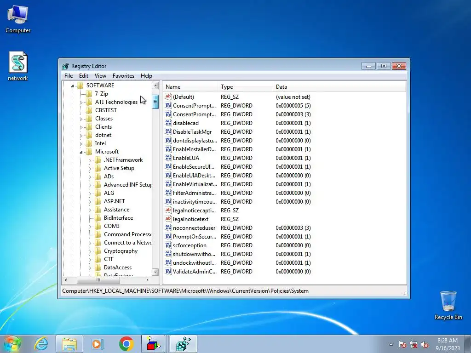Click the legalnoticetext string value icon

[168, 219]
